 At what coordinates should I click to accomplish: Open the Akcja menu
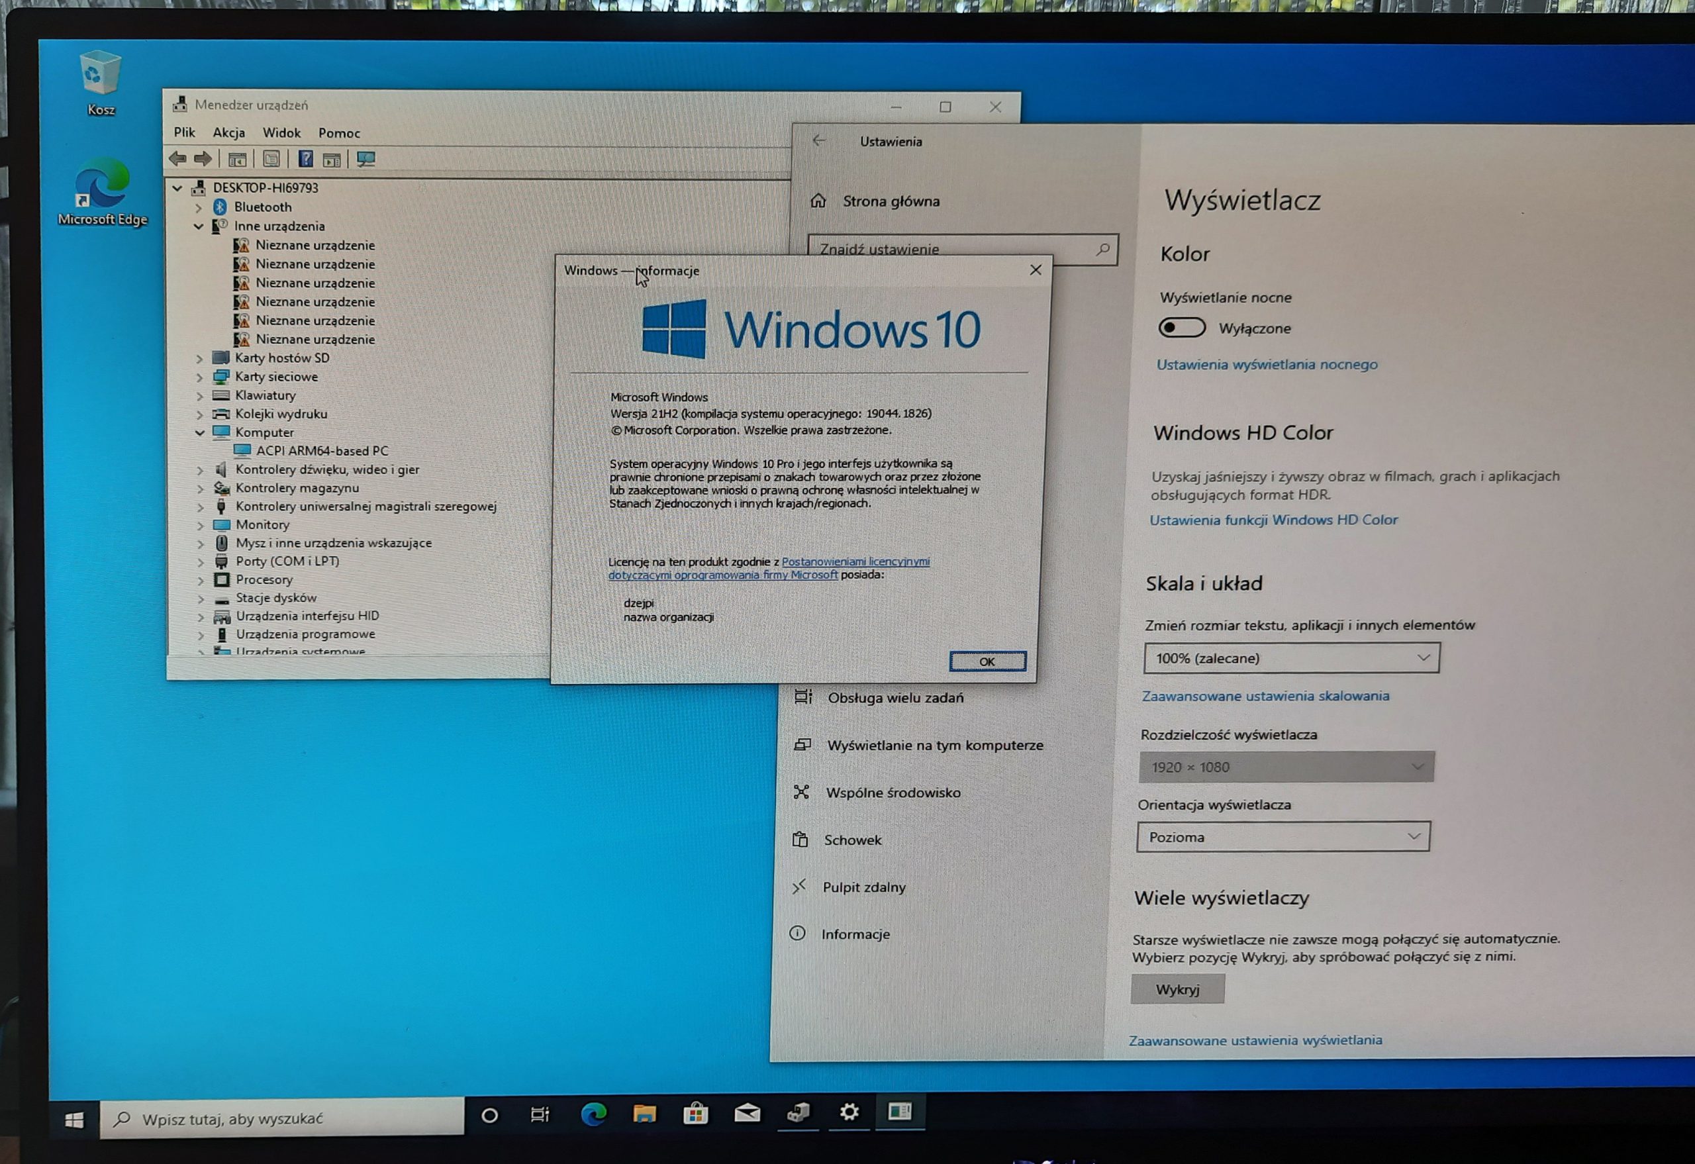[x=229, y=132]
